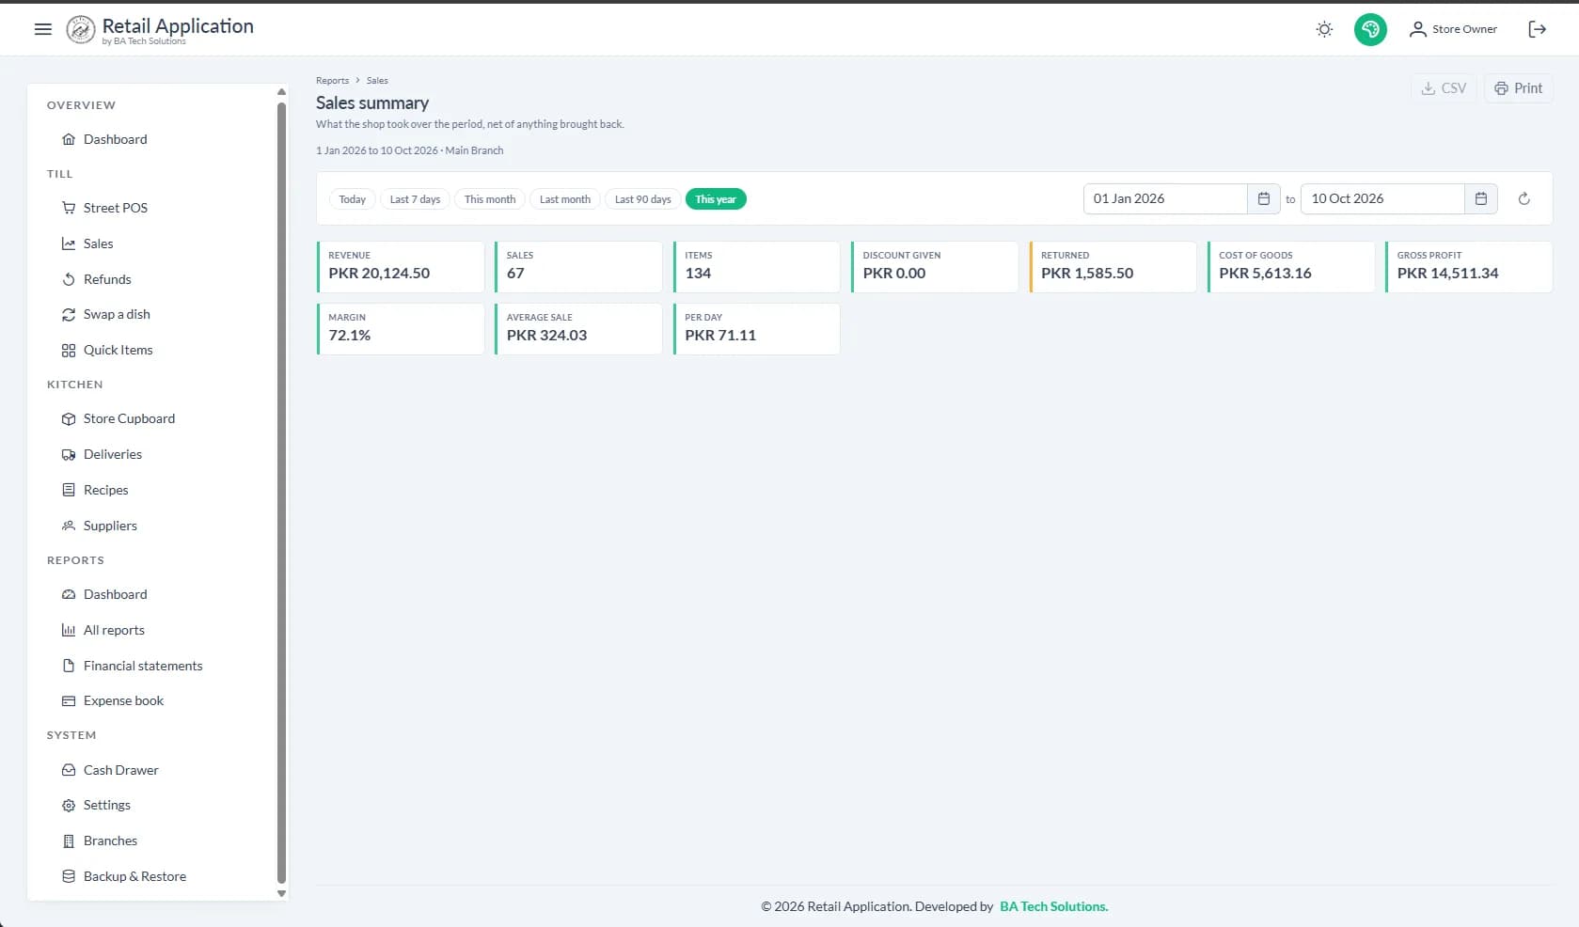Select the This year filter chip
1579x927 pixels.
coord(716,199)
